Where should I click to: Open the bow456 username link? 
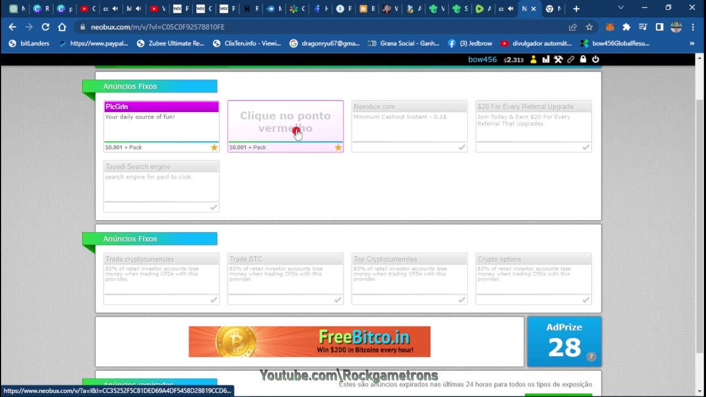[x=483, y=60]
